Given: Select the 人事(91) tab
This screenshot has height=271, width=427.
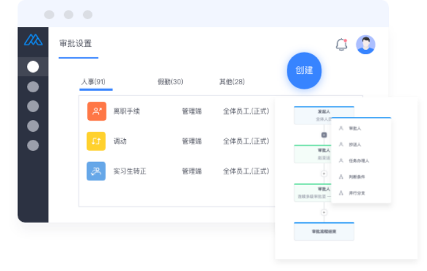Looking at the screenshot, I should [94, 82].
